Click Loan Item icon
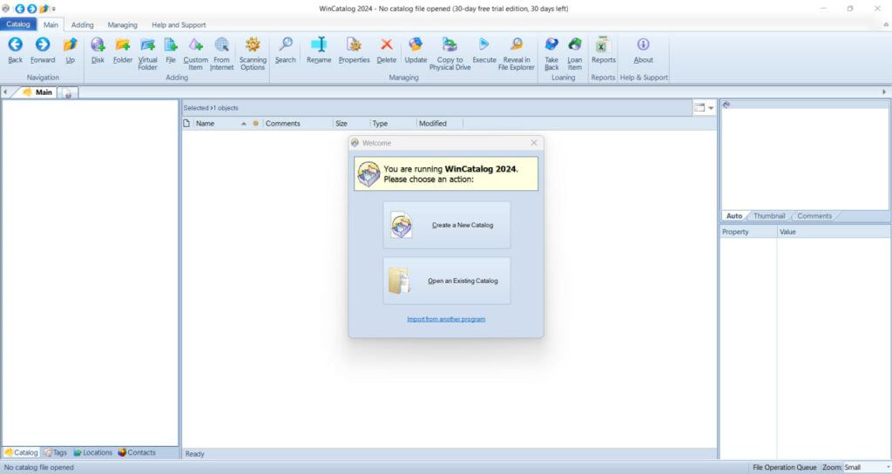Image resolution: width=892 pixels, height=474 pixels. [575, 44]
